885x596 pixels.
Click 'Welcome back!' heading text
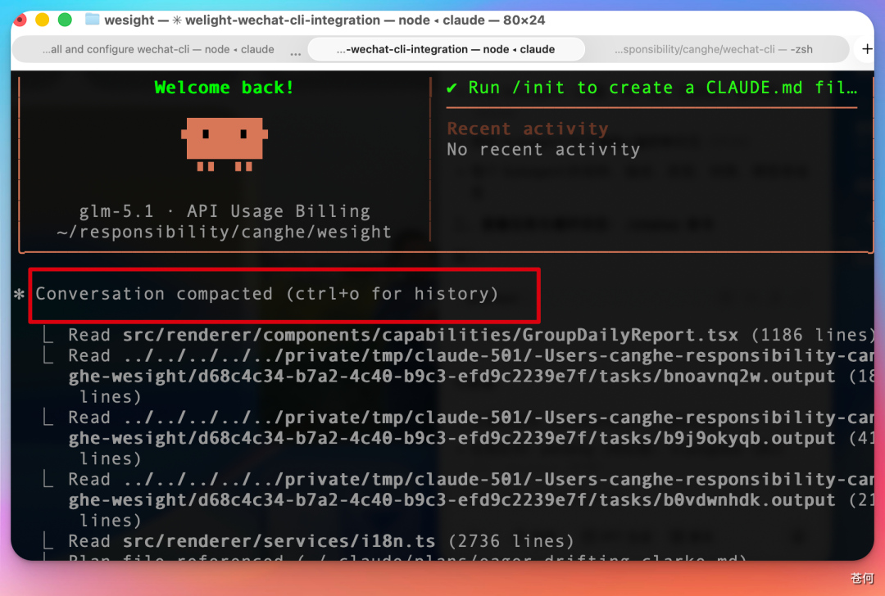point(224,88)
